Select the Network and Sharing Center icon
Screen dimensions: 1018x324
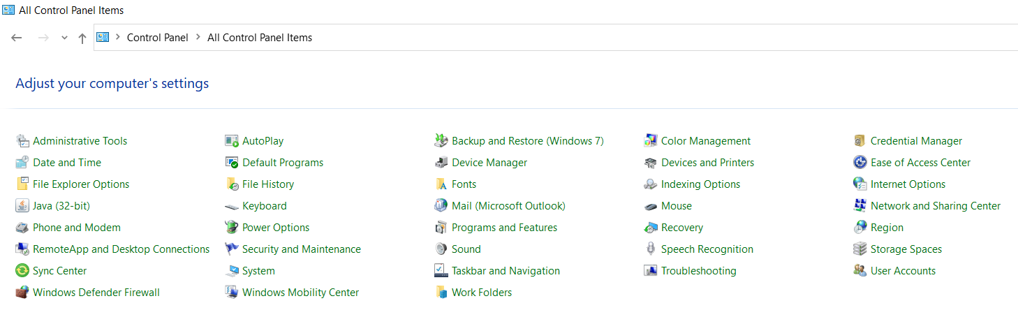[860, 206]
